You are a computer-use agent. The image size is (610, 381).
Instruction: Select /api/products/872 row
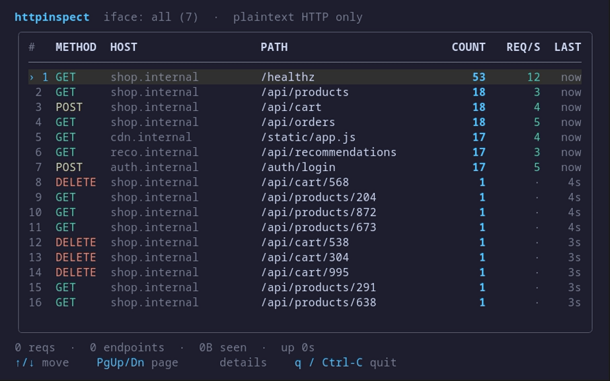click(x=305, y=212)
